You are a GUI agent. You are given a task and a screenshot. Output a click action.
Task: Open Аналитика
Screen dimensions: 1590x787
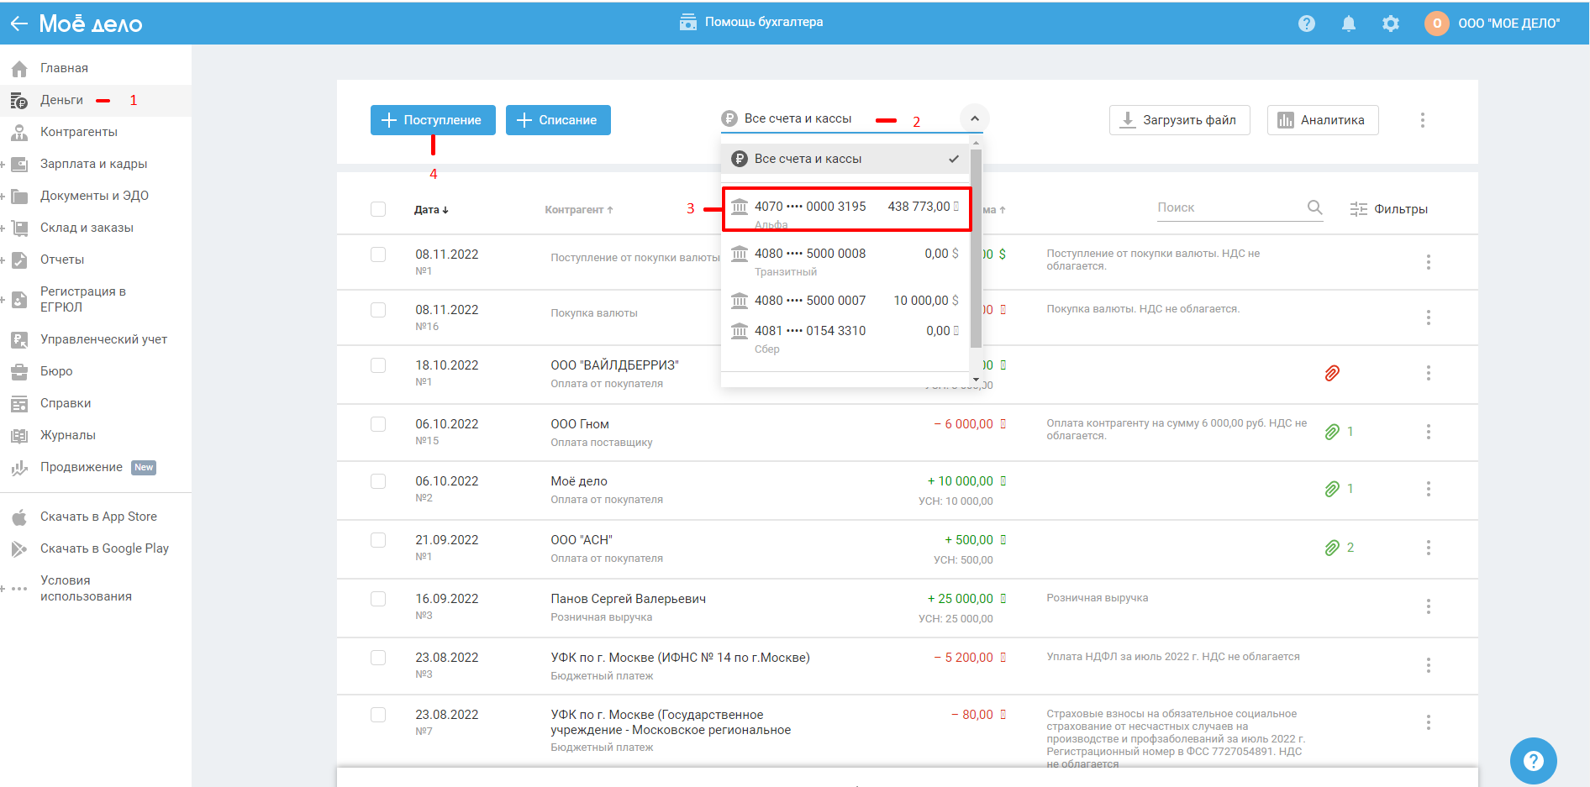coord(1323,120)
